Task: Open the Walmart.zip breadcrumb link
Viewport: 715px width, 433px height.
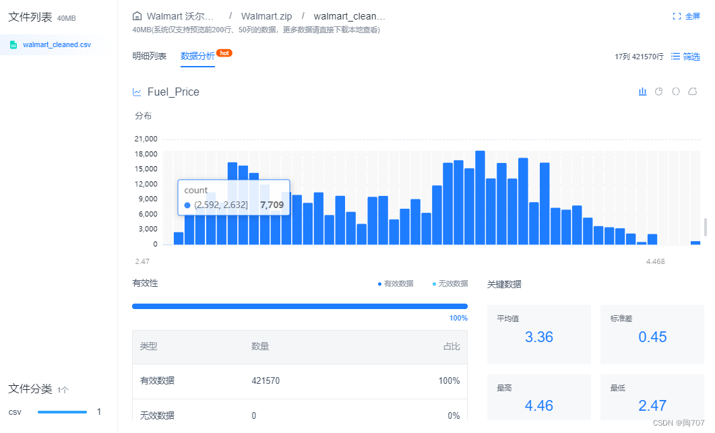Action: pyautogui.click(x=266, y=16)
